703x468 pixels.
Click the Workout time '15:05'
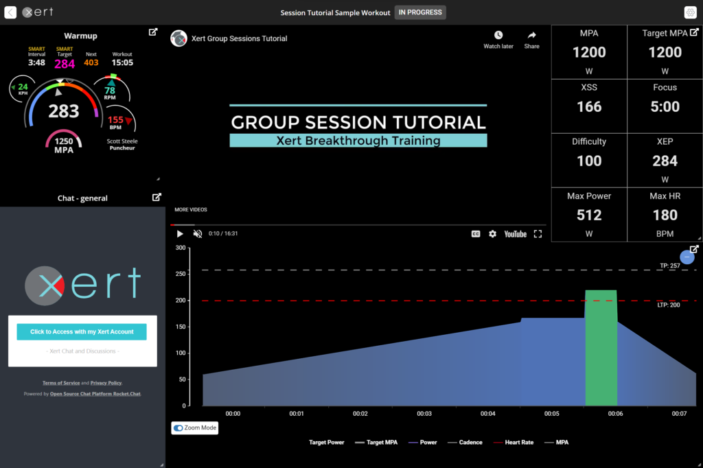click(122, 62)
